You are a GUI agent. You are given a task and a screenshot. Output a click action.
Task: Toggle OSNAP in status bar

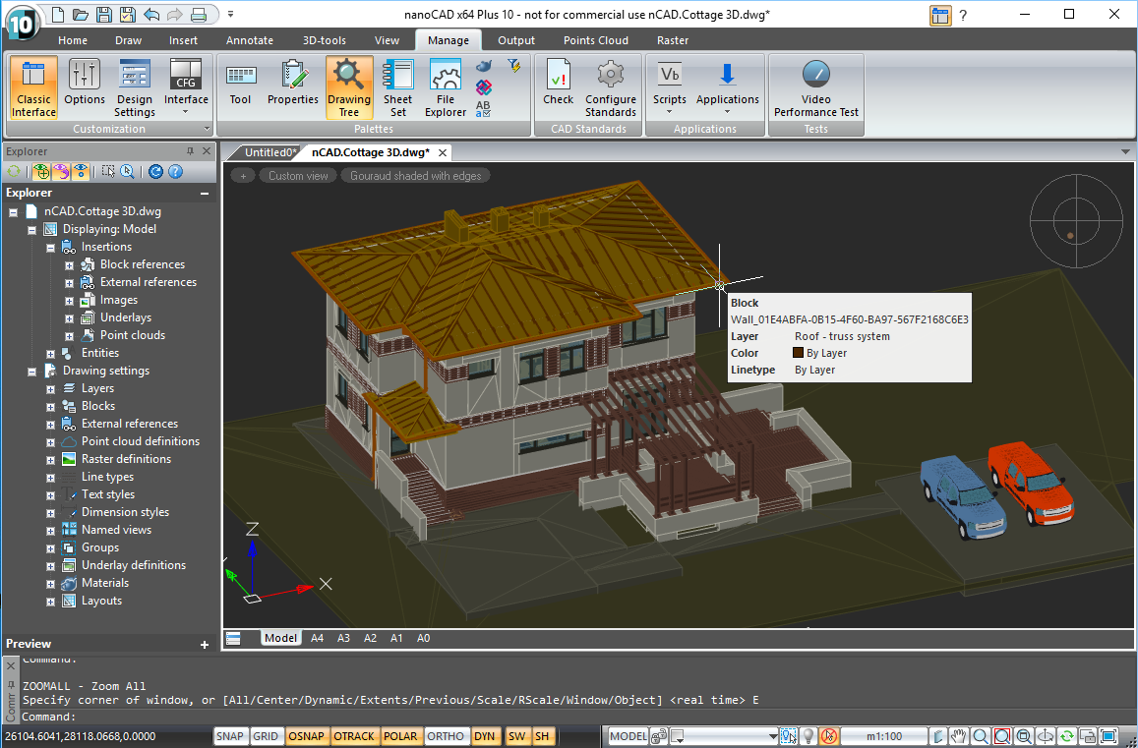pos(305,736)
